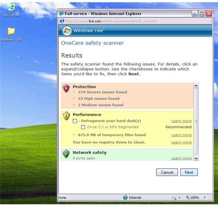Viewport: 218px width, 209px height.
Task: Expand 875.8 MB of temporary files found
Action: point(74,135)
